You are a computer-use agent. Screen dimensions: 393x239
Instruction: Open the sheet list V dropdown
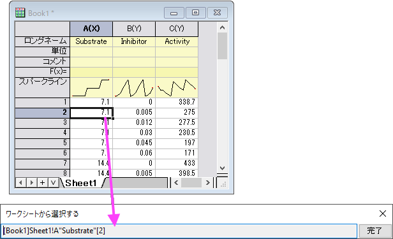(53, 183)
